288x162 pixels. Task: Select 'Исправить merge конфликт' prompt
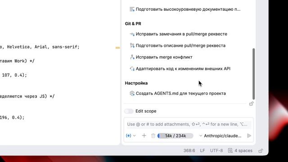[164, 57]
